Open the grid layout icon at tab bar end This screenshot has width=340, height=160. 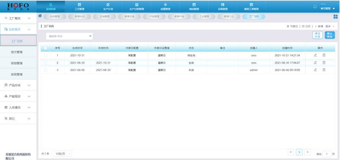335,17
